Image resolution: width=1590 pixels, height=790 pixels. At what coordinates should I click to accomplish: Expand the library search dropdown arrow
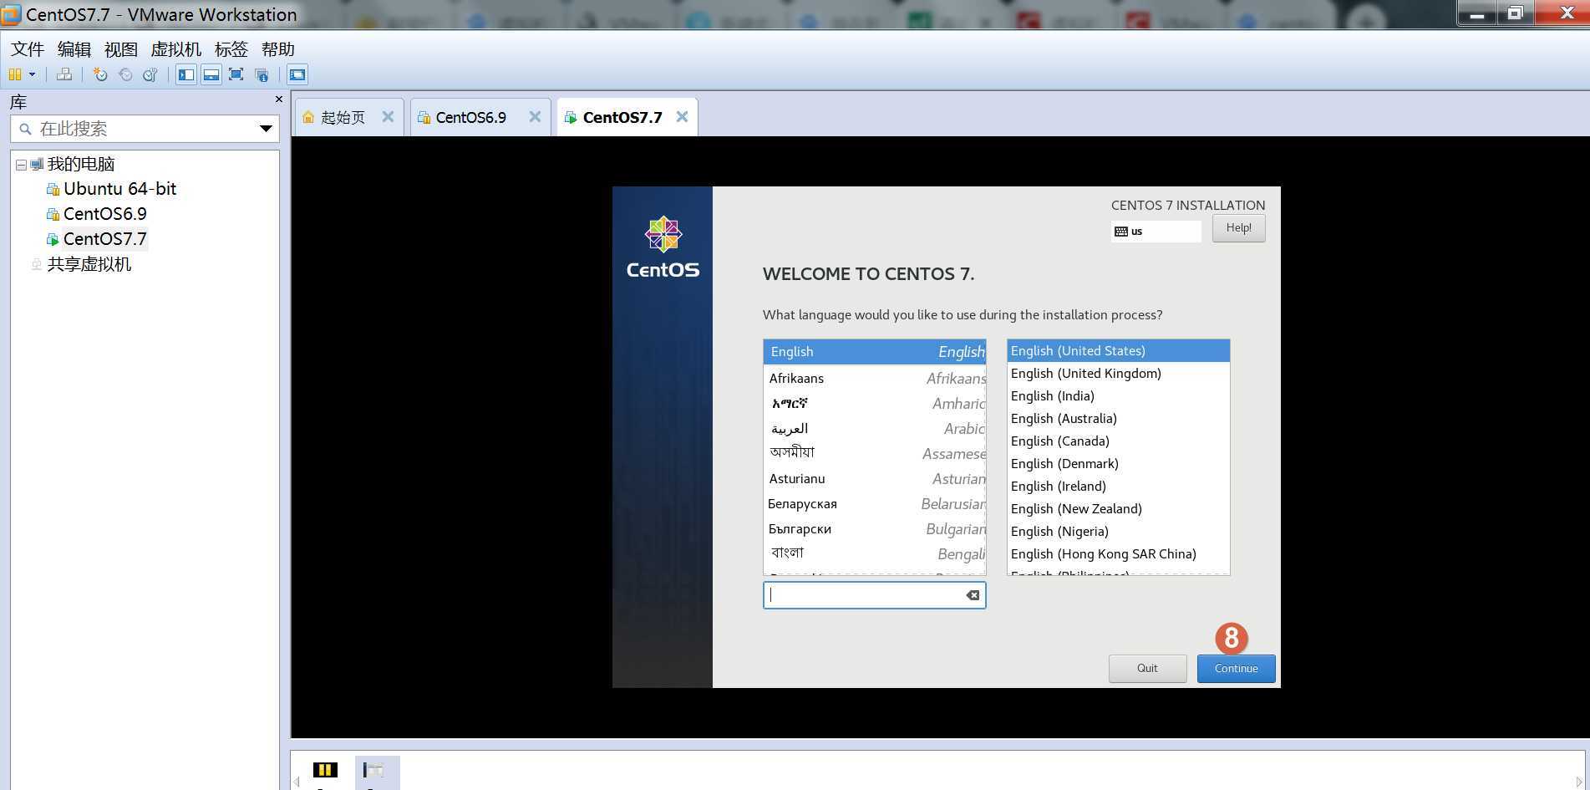tap(266, 129)
